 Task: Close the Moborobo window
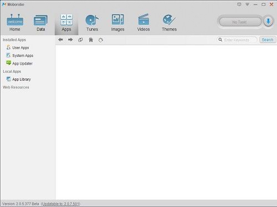(271, 4)
